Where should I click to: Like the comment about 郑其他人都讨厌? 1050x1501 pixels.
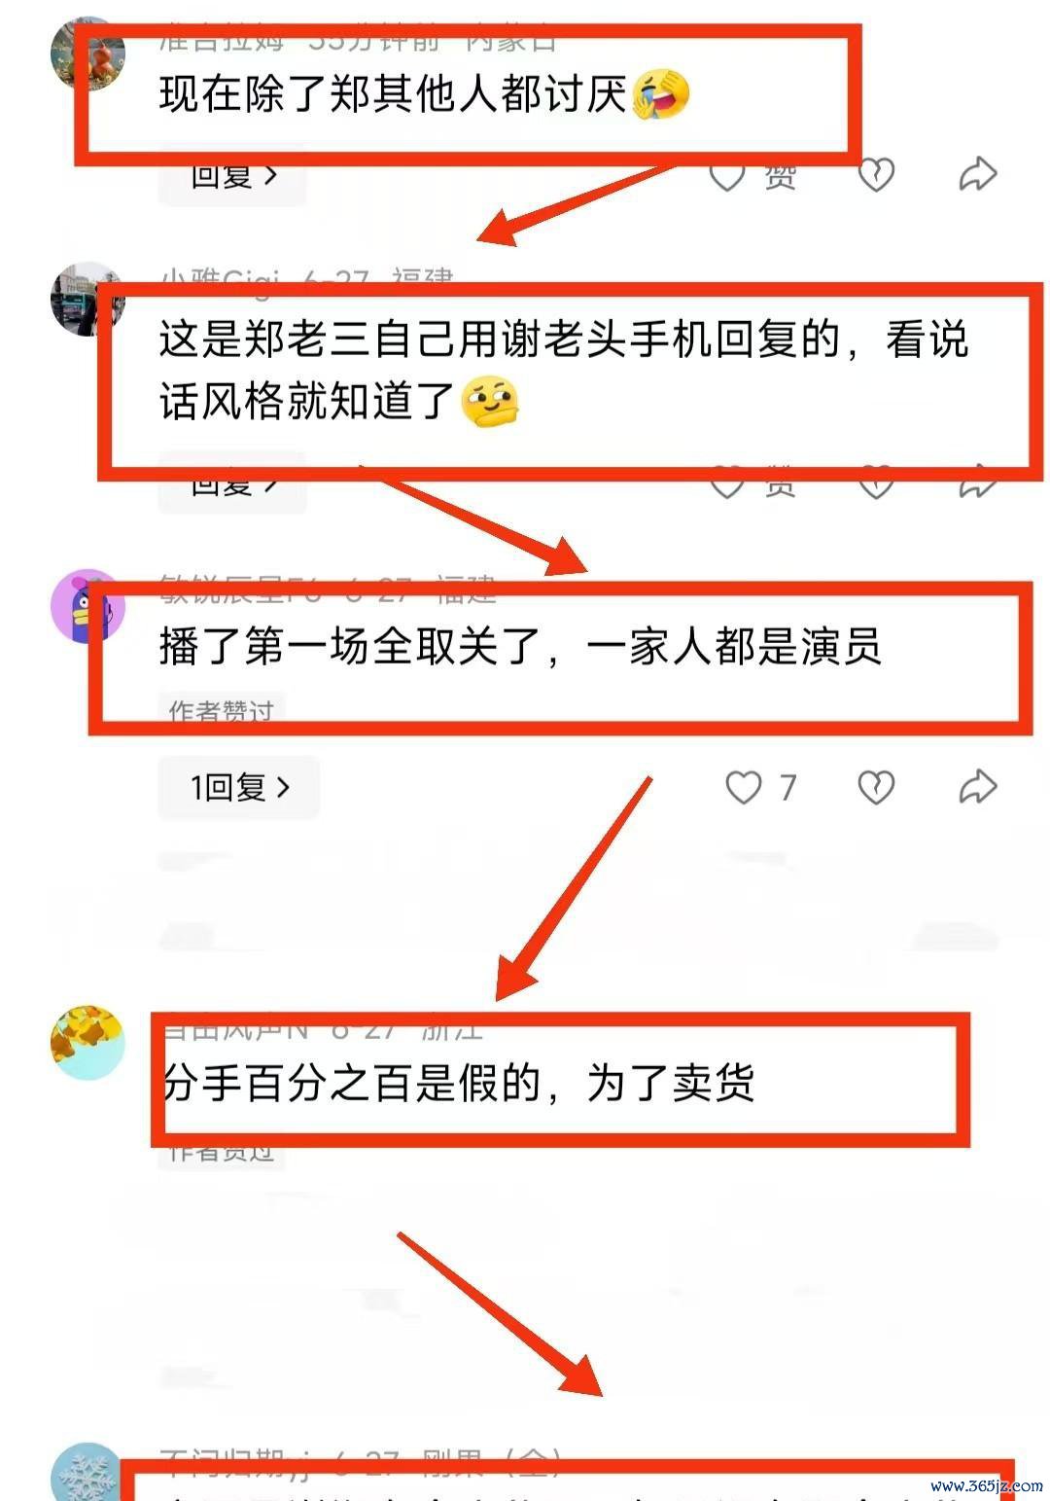tap(751, 175)
